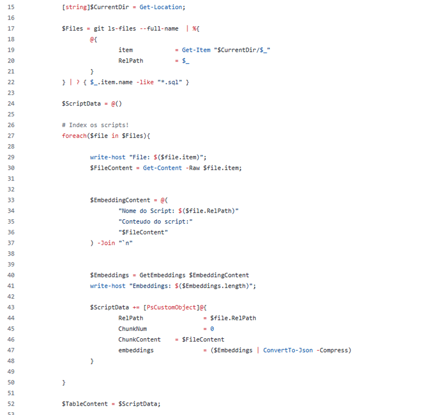The height and width of the screenshot is (415, 433).
Task: Click the "# Index os scripts!" comment
Action: point(95,125)
